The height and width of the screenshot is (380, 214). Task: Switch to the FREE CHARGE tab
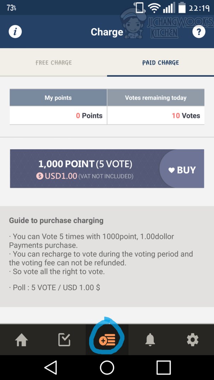[x=53, y=63]
